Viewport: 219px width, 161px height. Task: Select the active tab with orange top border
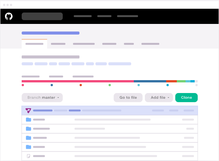coord(34,44)
